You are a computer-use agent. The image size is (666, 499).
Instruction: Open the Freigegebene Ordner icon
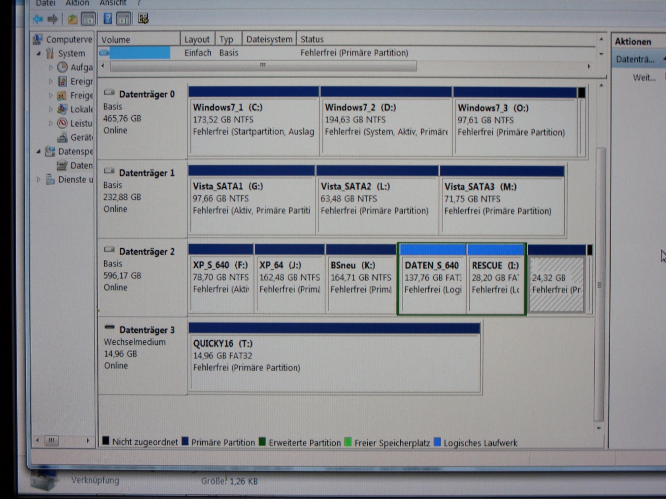(62, 95)
